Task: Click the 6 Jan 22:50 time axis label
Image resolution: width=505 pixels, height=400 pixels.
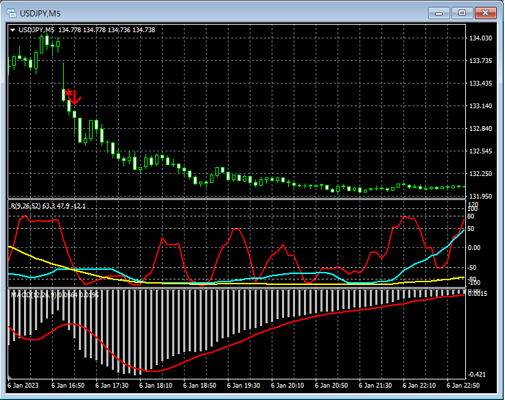Action: 463,385
